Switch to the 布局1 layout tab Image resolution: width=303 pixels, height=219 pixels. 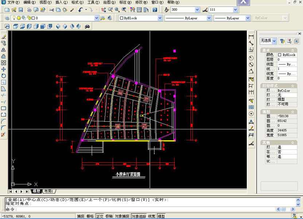49,191
